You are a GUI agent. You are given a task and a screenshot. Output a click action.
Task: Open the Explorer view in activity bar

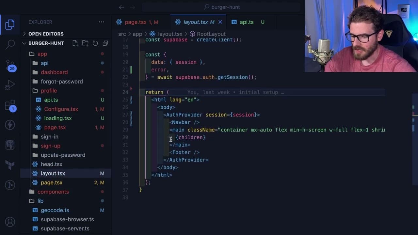pos(10,24)
